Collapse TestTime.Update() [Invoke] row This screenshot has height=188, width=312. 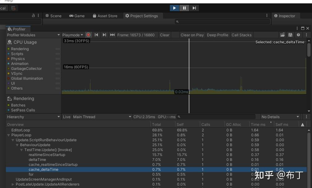[x=22, y=150]
